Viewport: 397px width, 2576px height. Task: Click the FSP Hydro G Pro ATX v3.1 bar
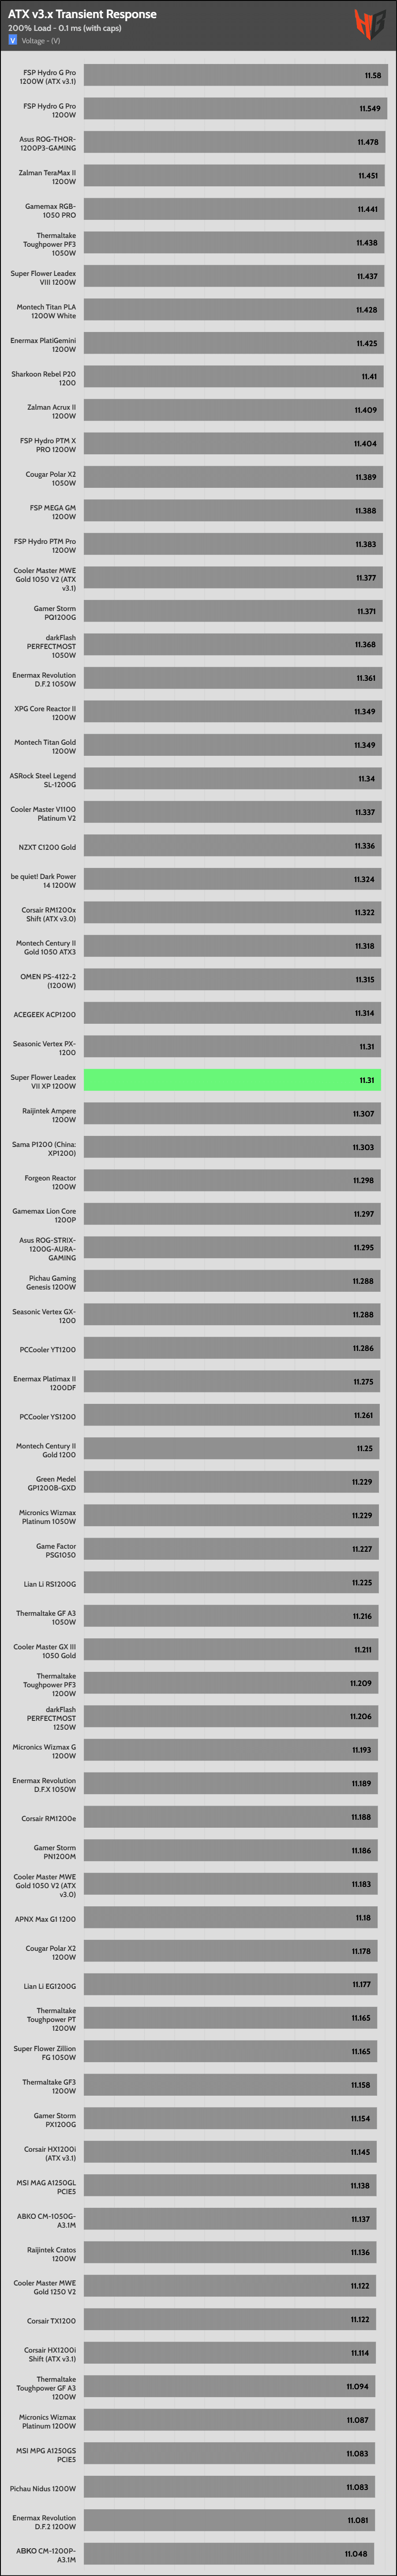click(x=235, y=76)
